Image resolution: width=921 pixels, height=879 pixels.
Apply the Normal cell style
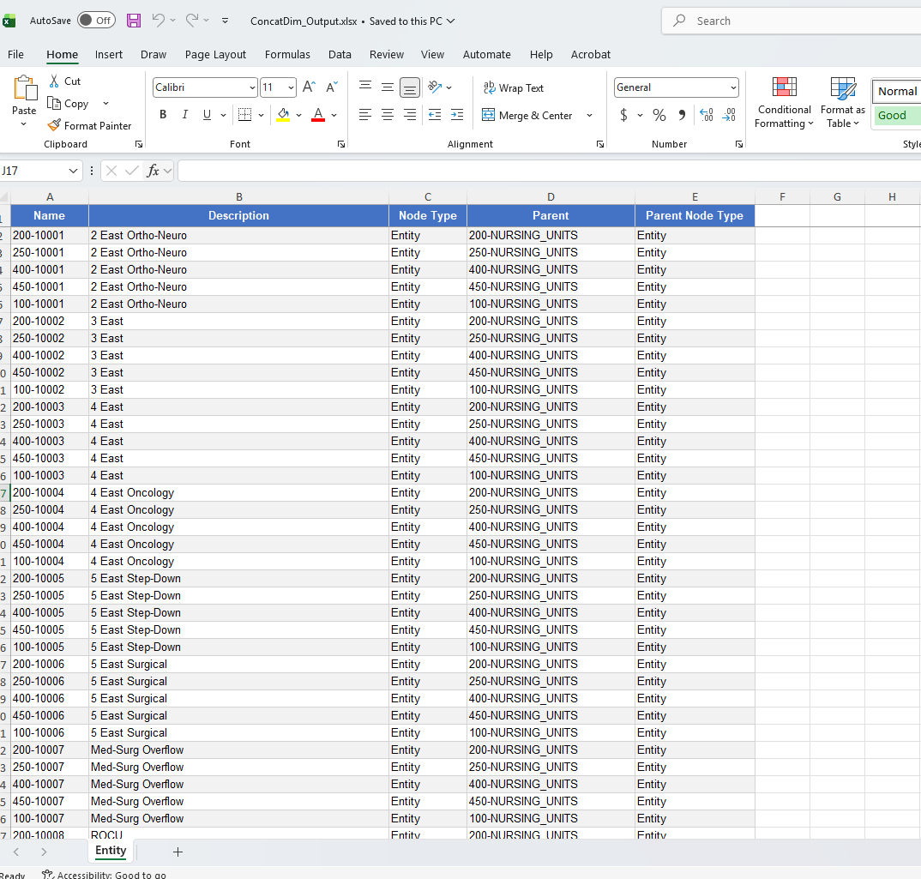(896, 91)
